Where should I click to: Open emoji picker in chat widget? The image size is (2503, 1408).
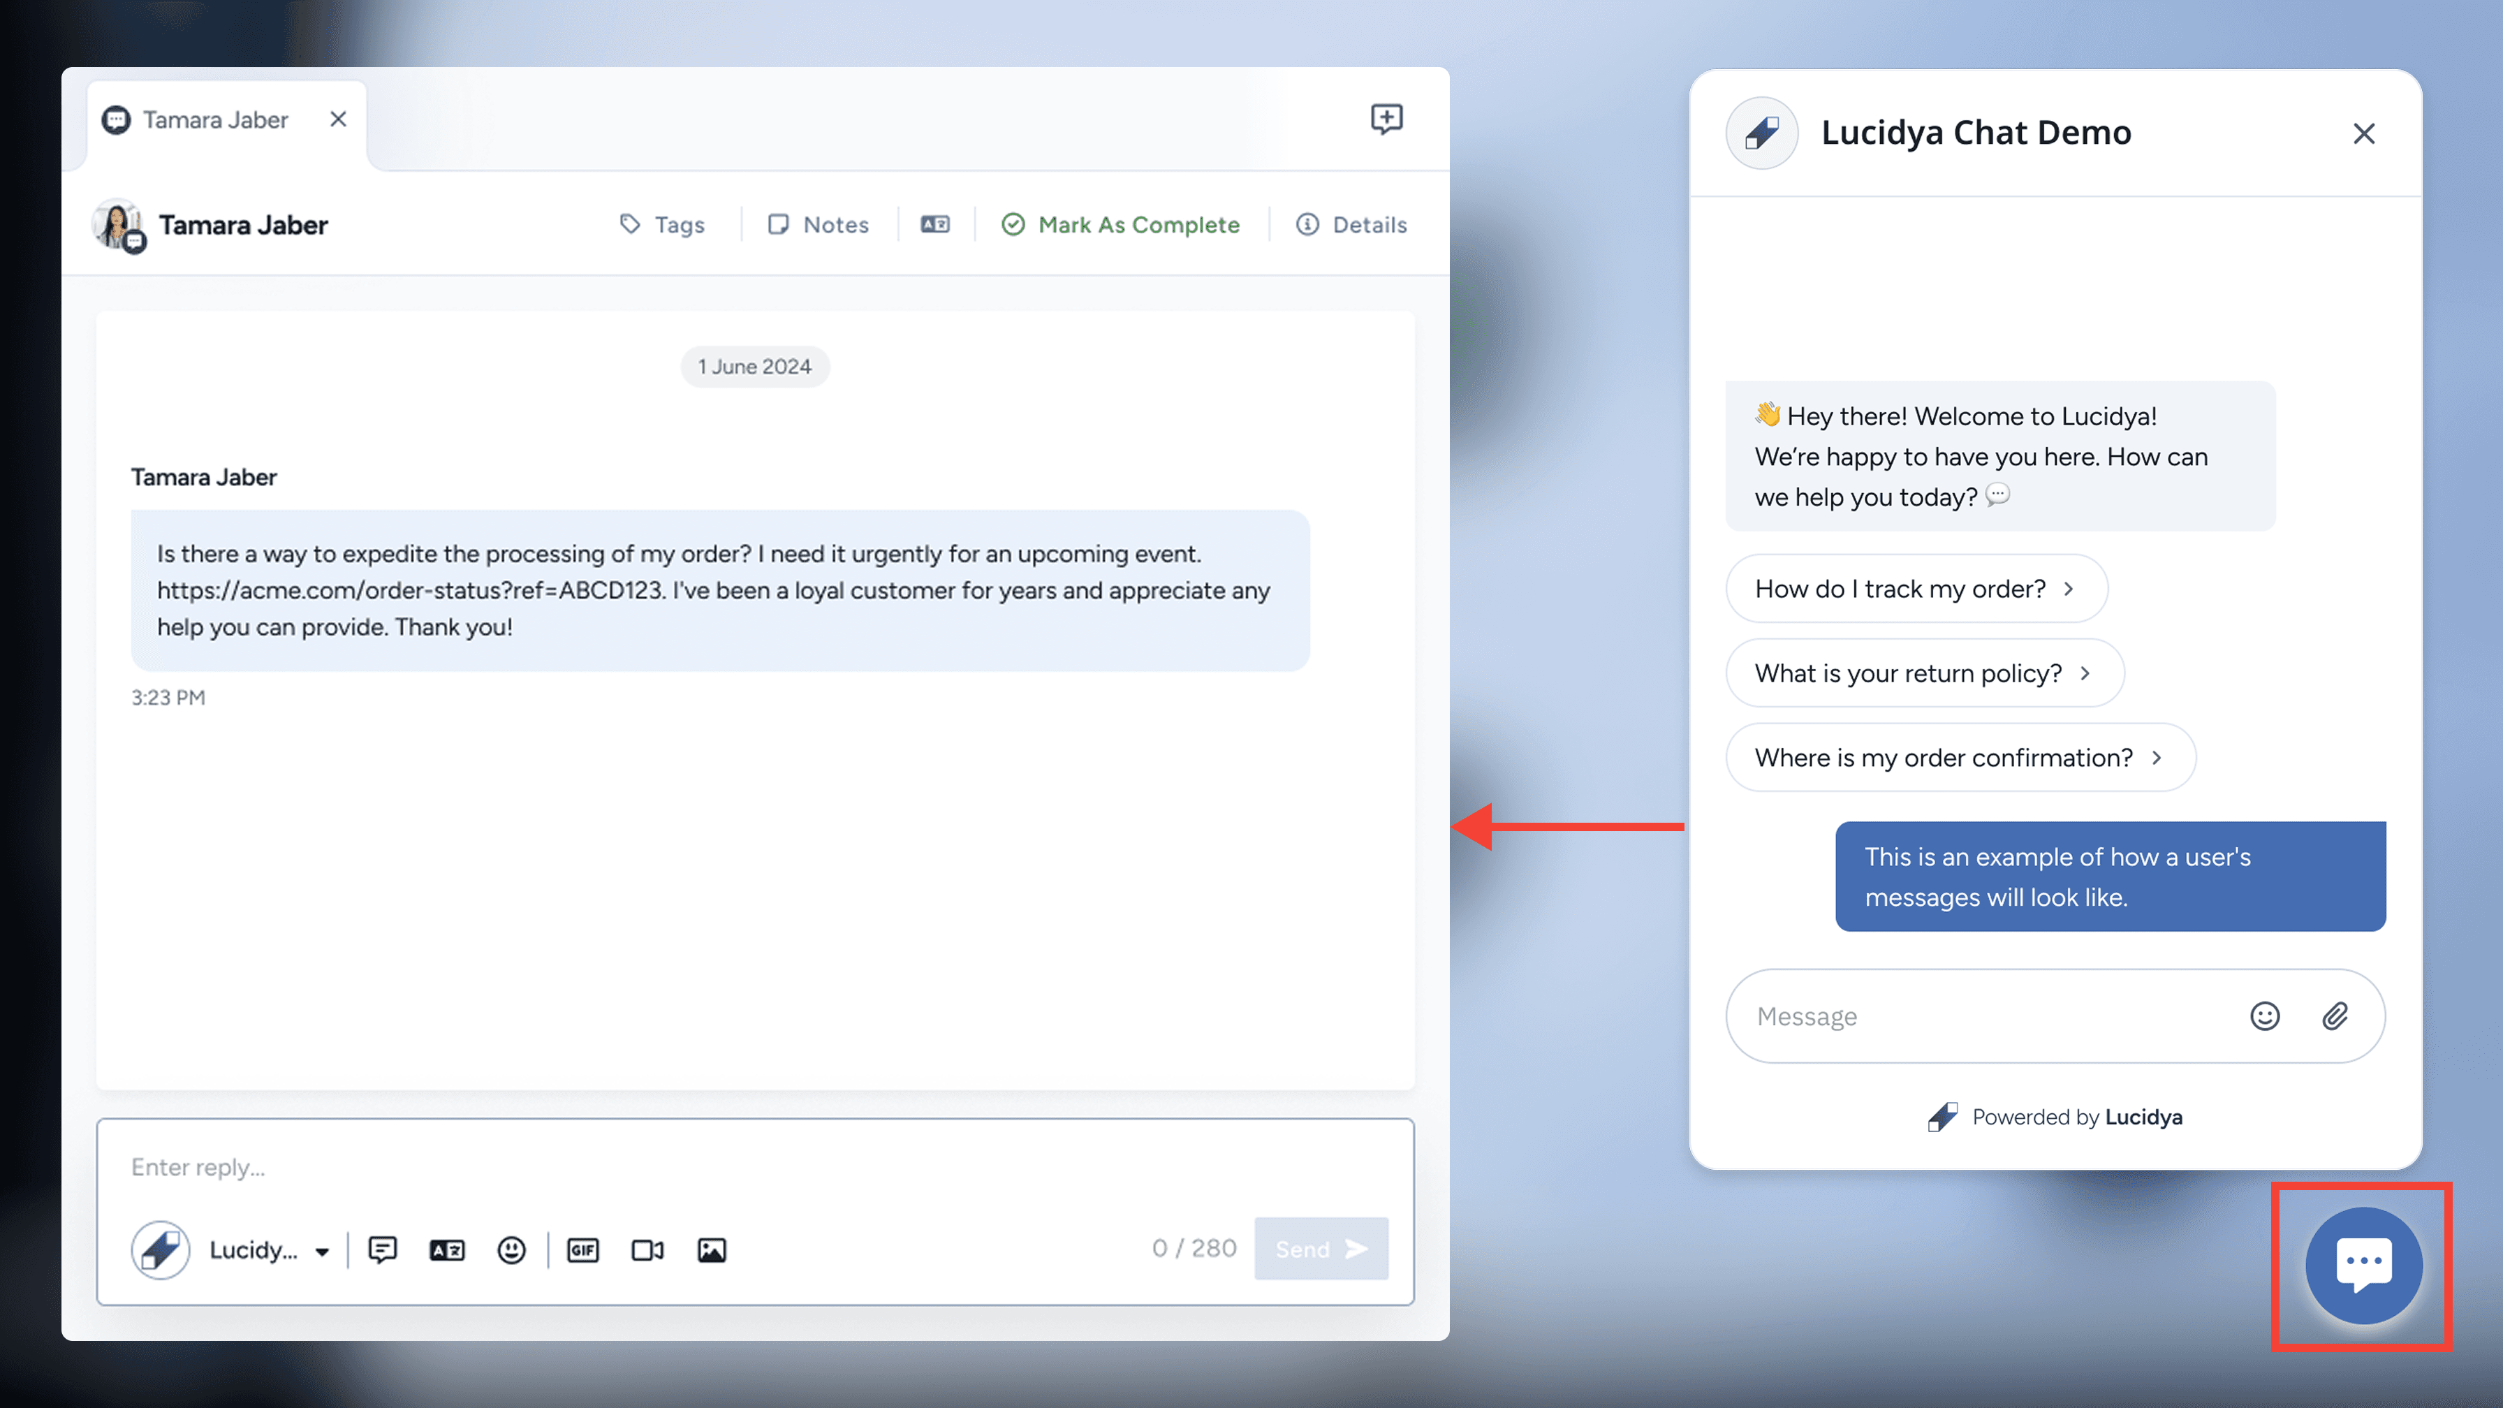pos(2264,1015)
